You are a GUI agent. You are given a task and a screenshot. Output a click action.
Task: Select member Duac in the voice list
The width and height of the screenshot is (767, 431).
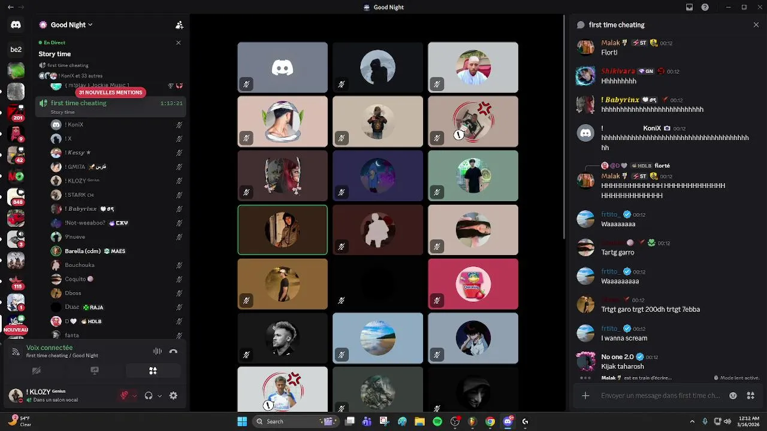coord(117,307)
